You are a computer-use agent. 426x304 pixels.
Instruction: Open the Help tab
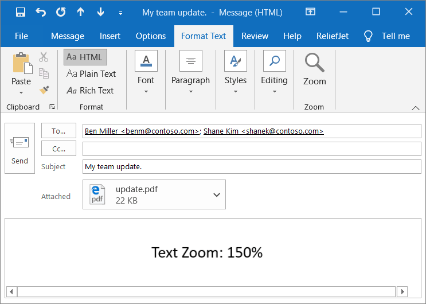pos(292,36)
